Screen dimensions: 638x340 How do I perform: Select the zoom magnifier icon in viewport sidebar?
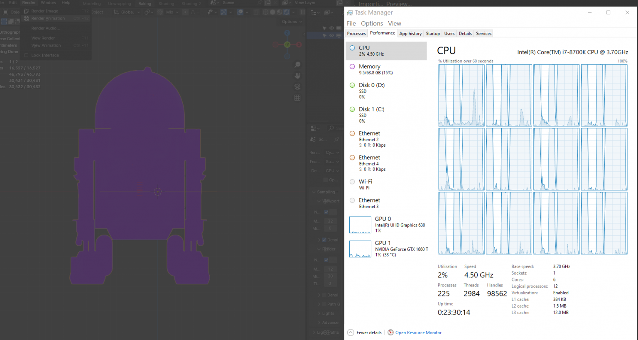point(297,64)
